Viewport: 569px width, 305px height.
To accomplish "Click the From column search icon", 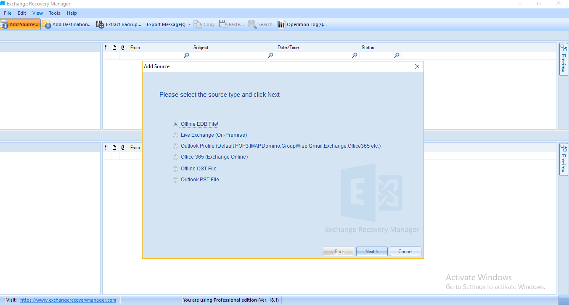I will click(x=186, y=55).
